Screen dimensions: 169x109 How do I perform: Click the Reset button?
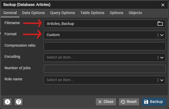tap(129, 102)
